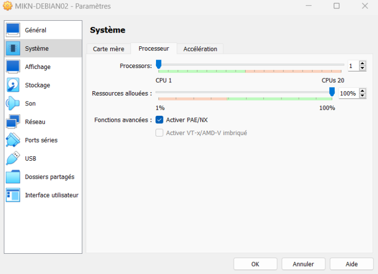Click the 100% execution cap field
The width and height of the screenshot is (378, 274).
click(x=349, y=93)
